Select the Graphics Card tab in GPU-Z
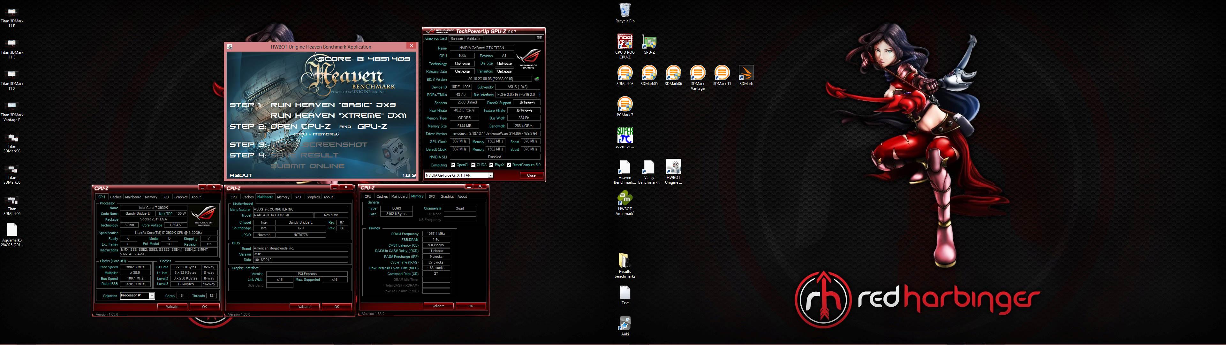This screenshot has width=1226, height=345. pyautogui.click(x=436, y=39)
